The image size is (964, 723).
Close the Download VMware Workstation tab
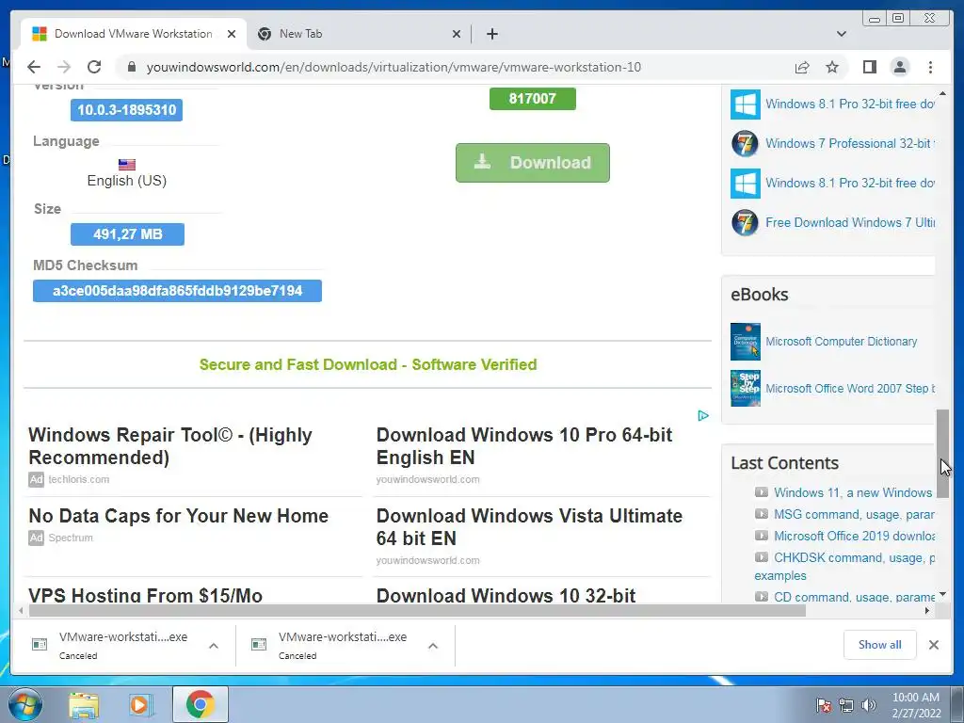[x=232, y=34]
